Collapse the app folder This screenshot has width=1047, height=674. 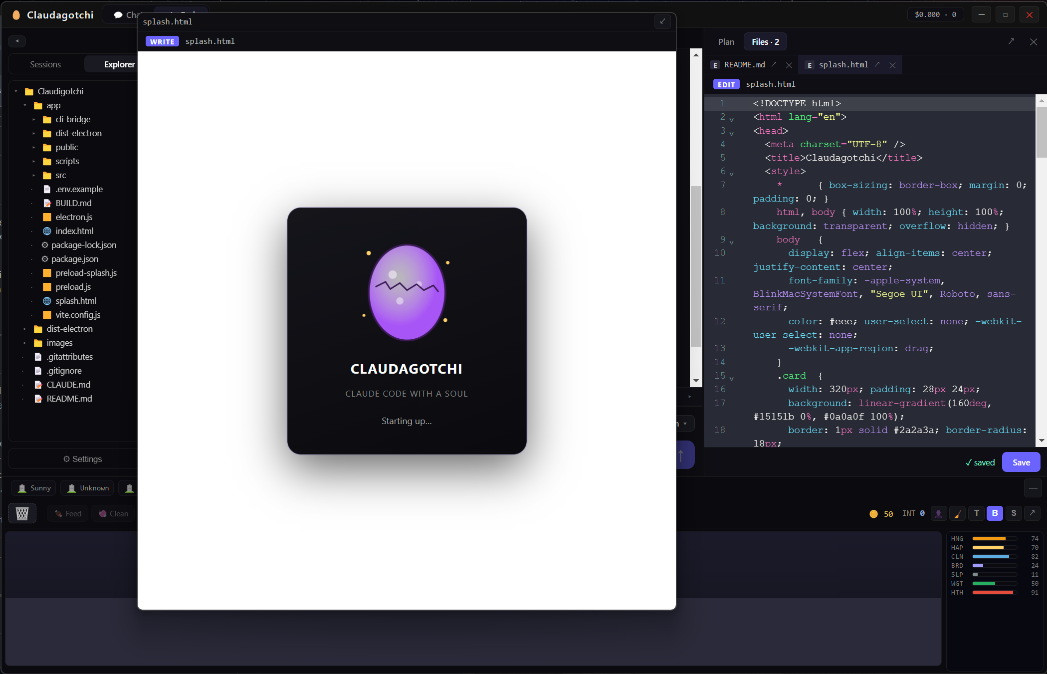click(x=25, y=105)
